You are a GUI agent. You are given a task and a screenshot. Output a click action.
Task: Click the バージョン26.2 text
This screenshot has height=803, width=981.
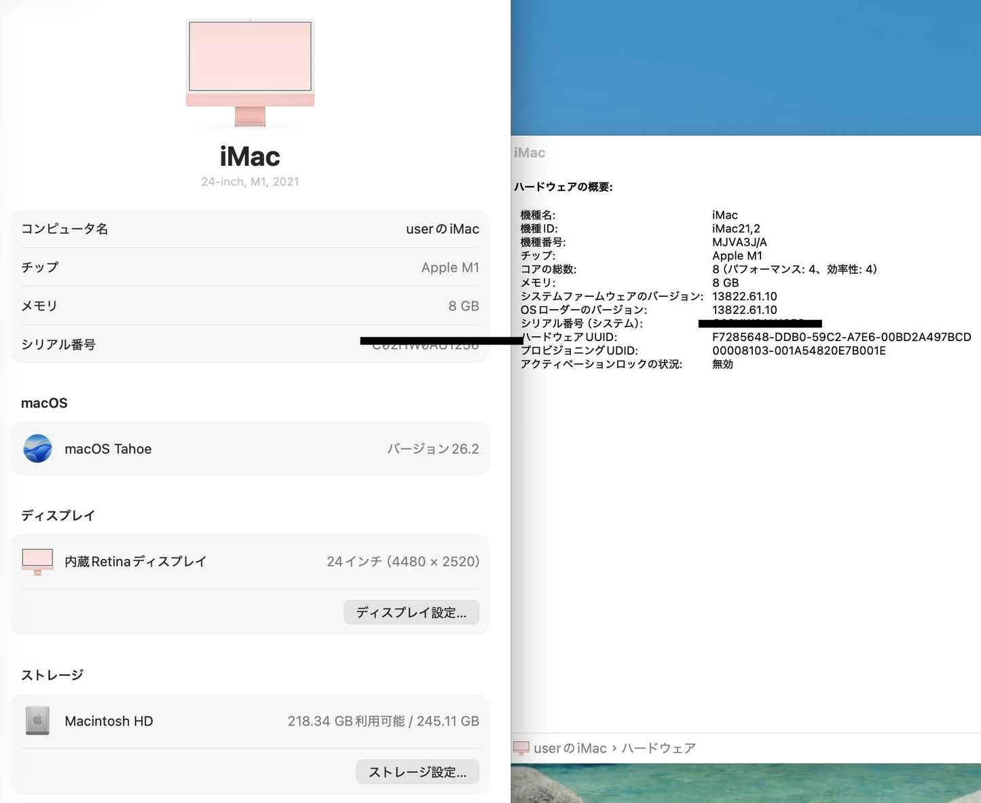(433, 449)
